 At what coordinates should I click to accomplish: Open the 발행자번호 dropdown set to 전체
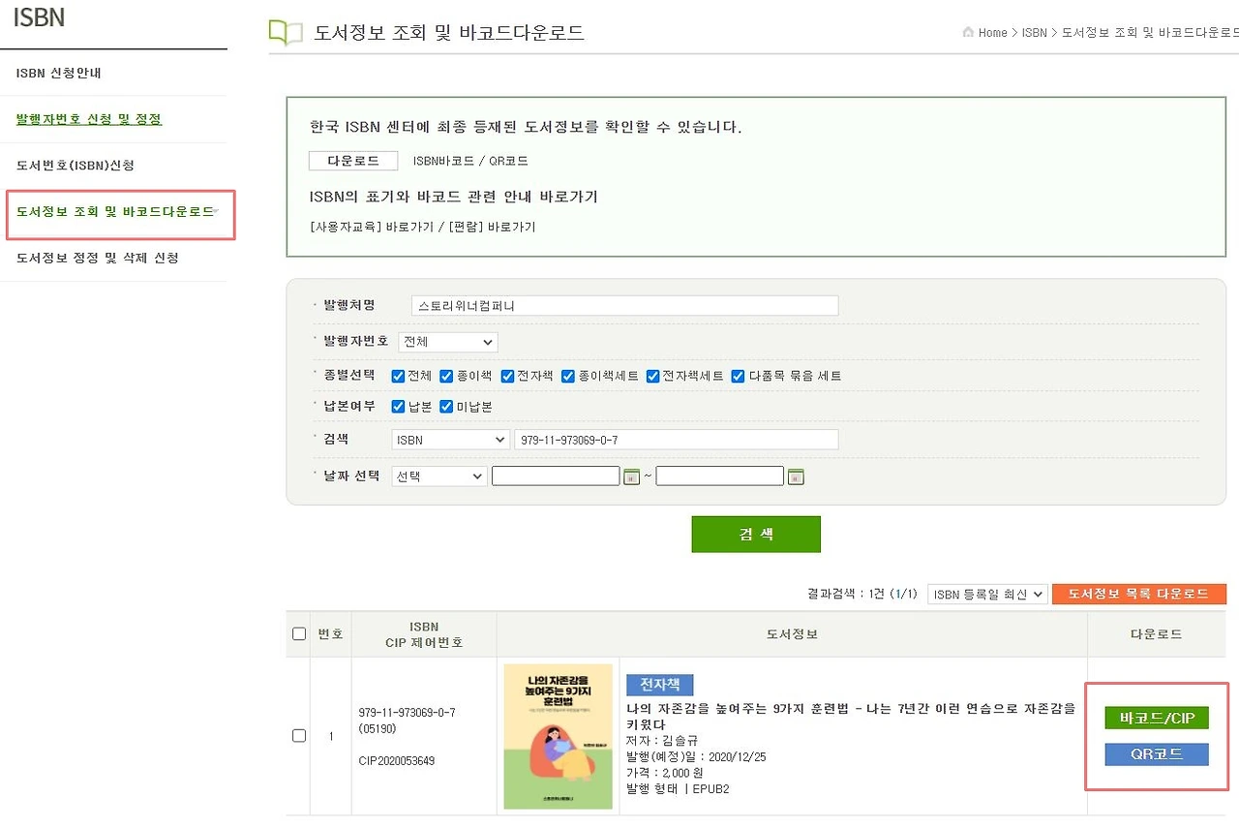447,342
